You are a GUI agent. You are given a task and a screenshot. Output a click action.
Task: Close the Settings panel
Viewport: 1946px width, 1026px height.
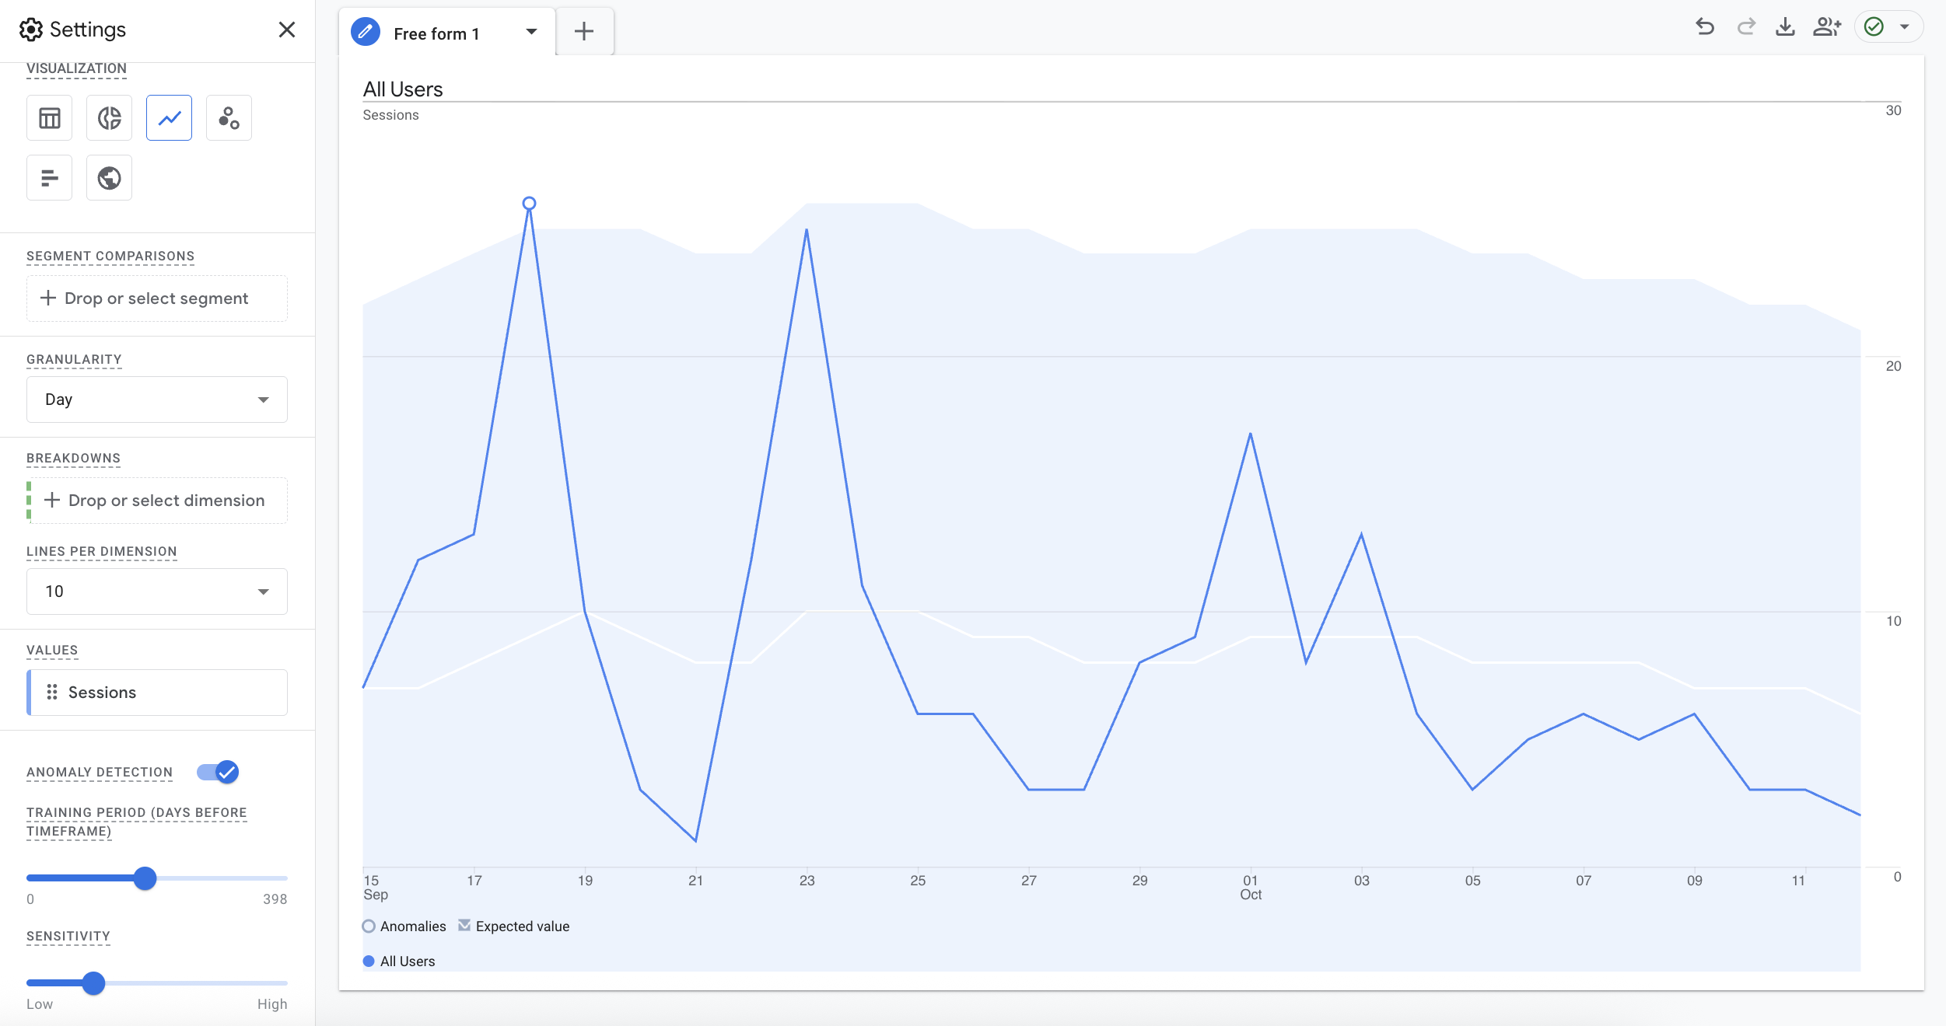[287, 30]
